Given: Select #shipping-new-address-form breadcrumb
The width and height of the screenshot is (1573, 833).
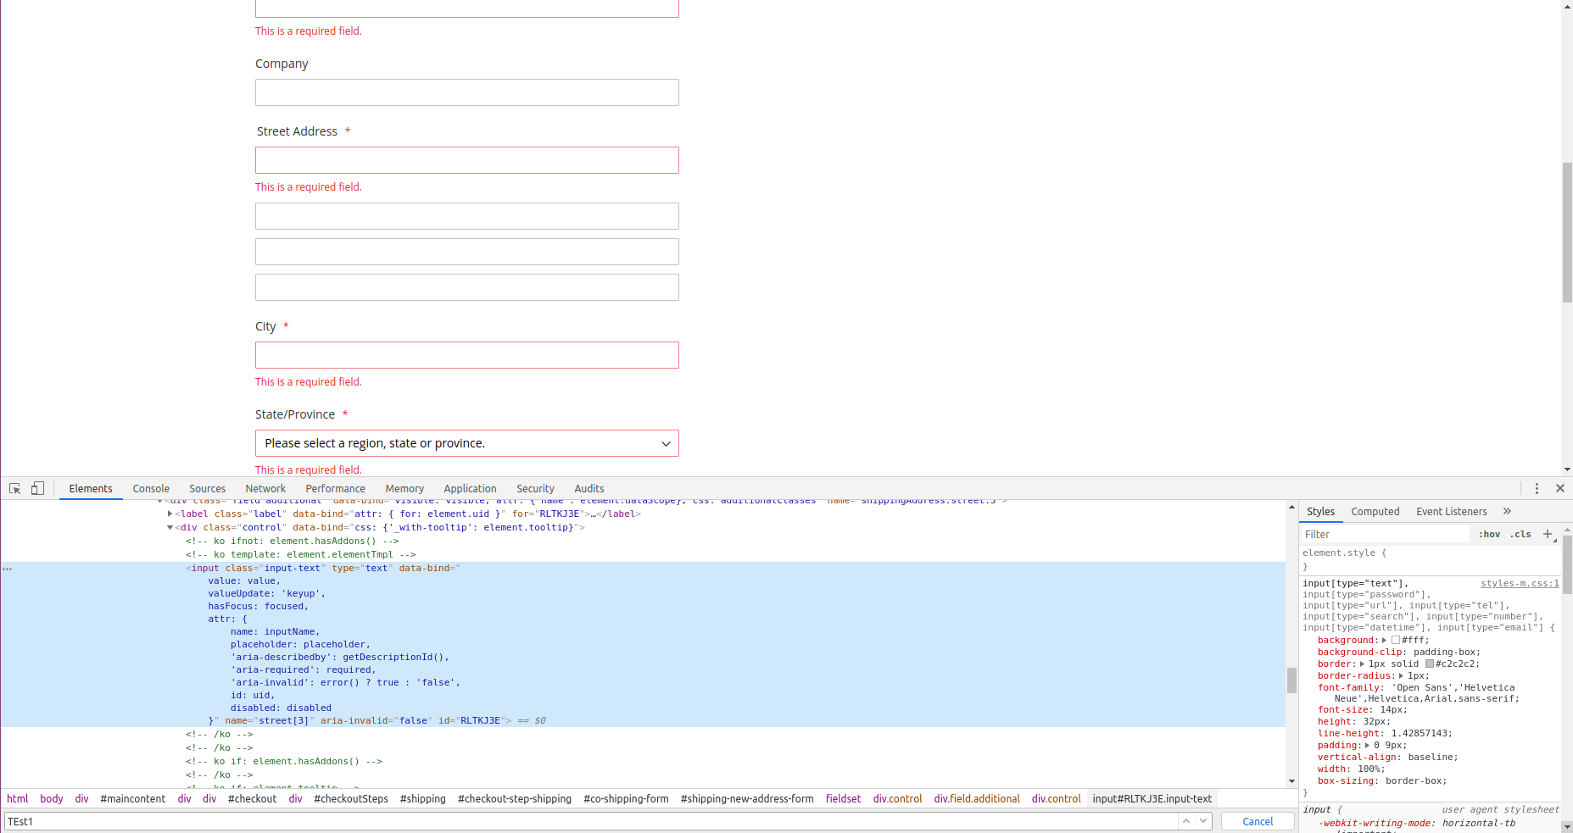Looking at the screenshot, I should tap(747, 798).
